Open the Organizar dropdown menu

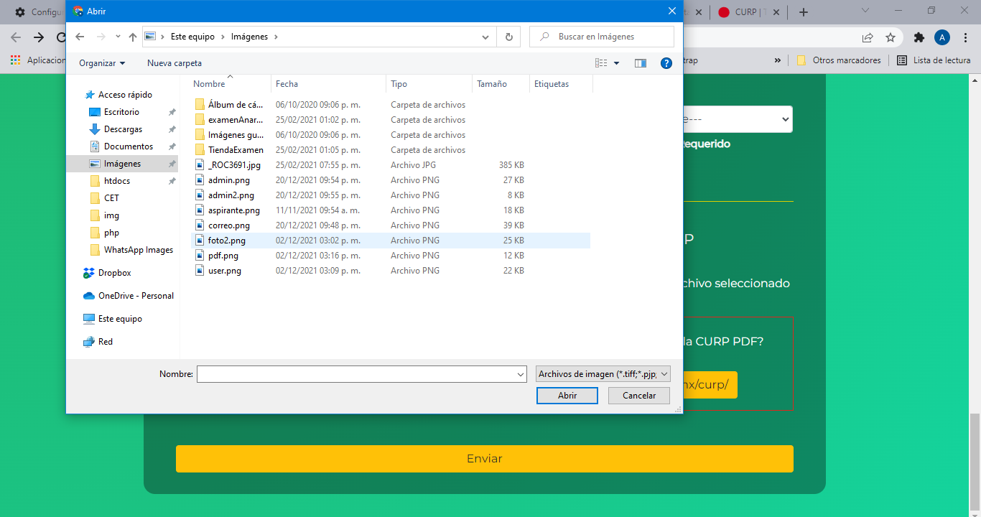pos(102,63)
